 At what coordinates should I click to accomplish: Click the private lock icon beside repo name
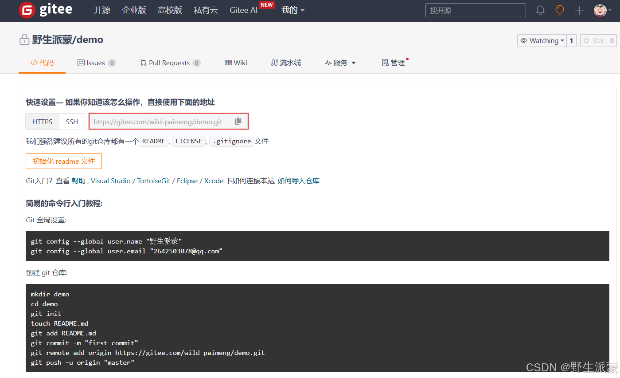pos(24,39)
